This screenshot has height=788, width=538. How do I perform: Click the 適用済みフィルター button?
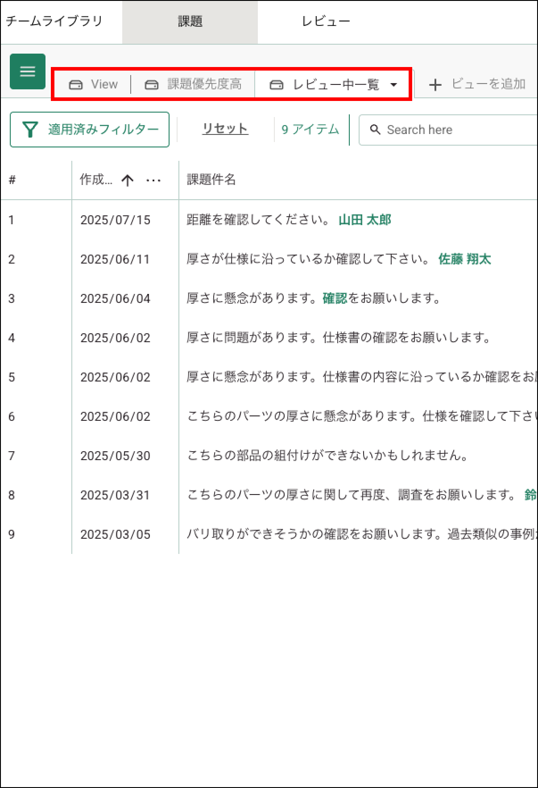(x=90, y=130)
